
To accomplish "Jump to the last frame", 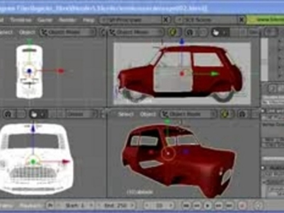I will click(229, 206).
